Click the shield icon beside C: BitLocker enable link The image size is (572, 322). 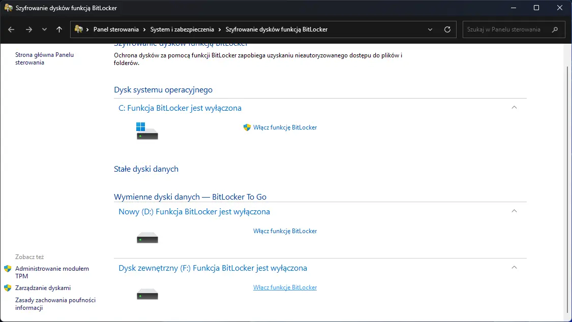coord(248,127)
